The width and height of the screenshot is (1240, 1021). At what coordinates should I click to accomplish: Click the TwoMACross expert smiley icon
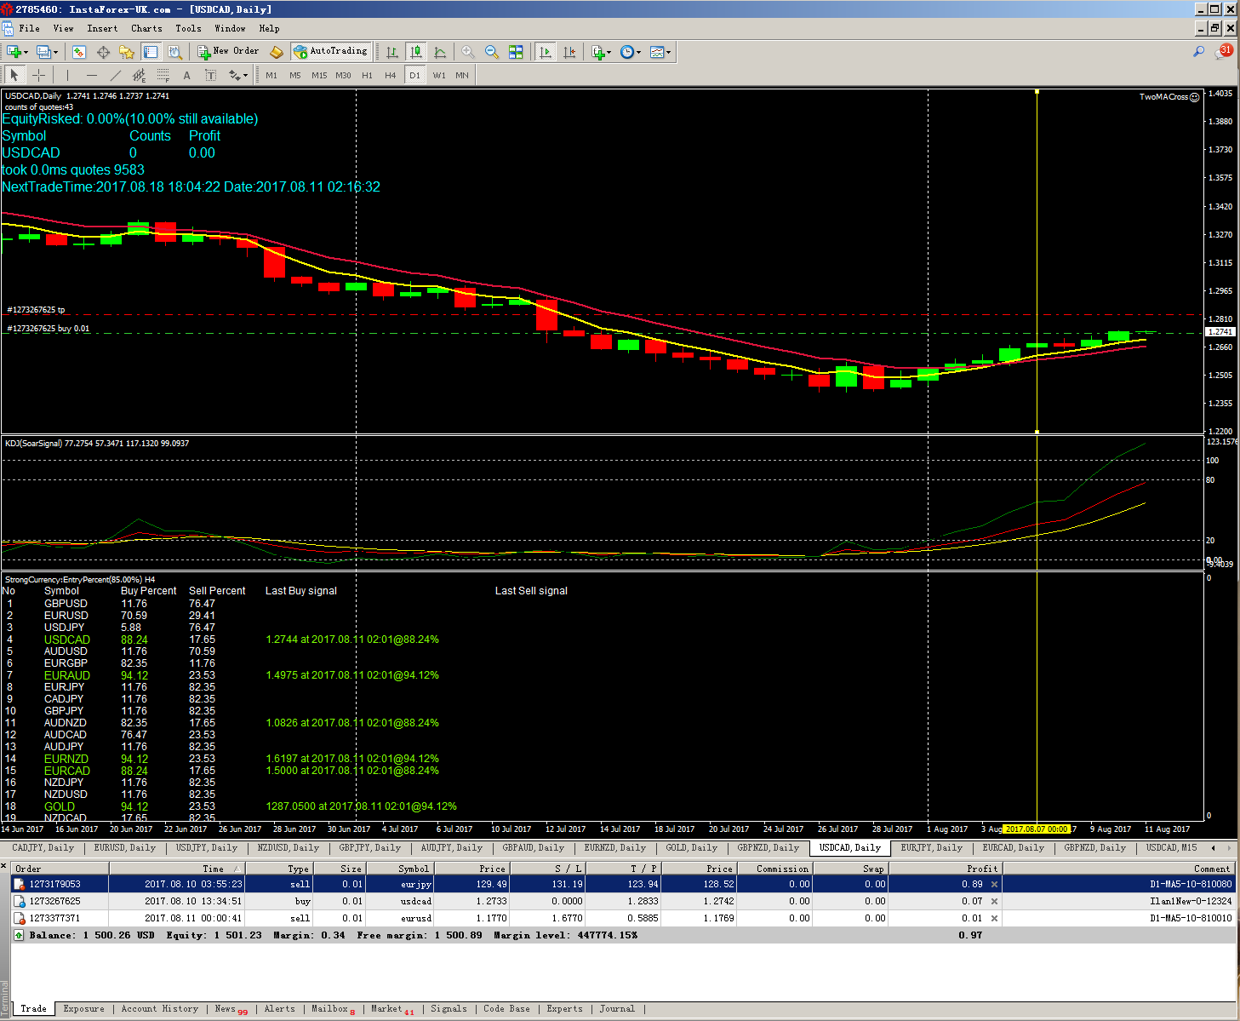pyautogui.click(x=1194, y=97)
